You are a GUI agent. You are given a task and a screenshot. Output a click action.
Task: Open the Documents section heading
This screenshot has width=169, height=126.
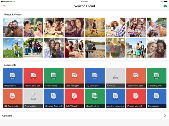[x=10, y=65]
